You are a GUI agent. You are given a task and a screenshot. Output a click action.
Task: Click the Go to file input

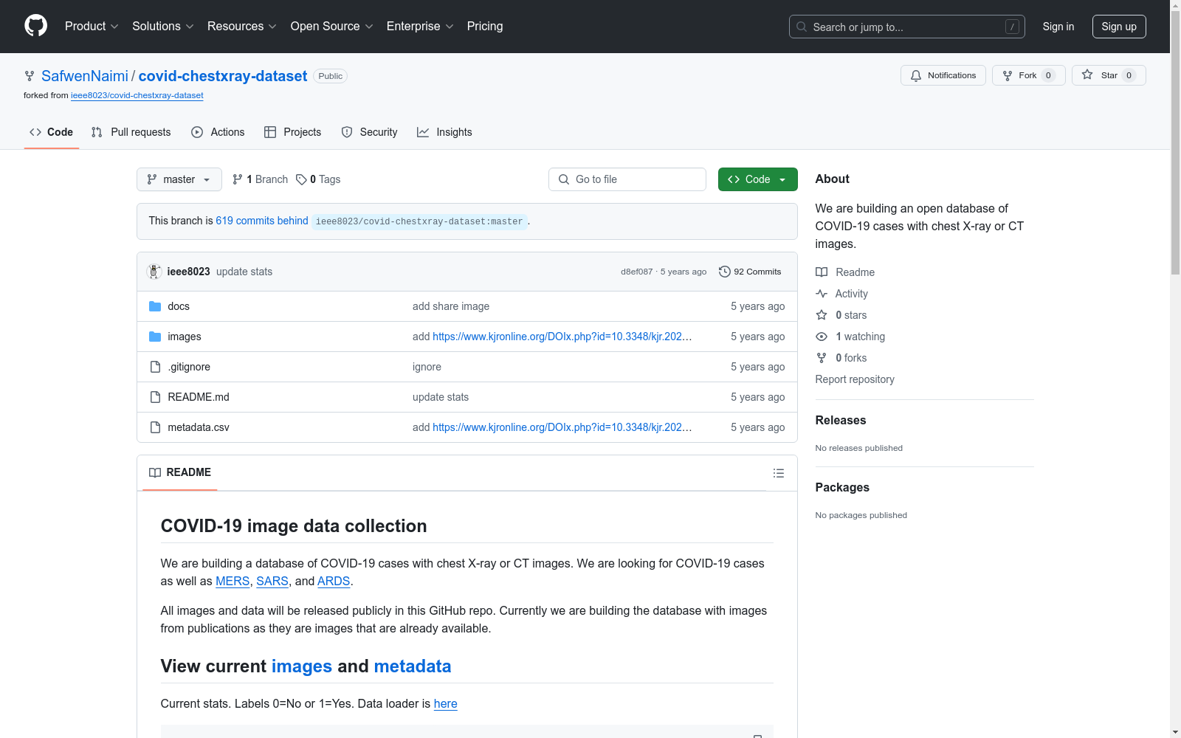[627, 179]
